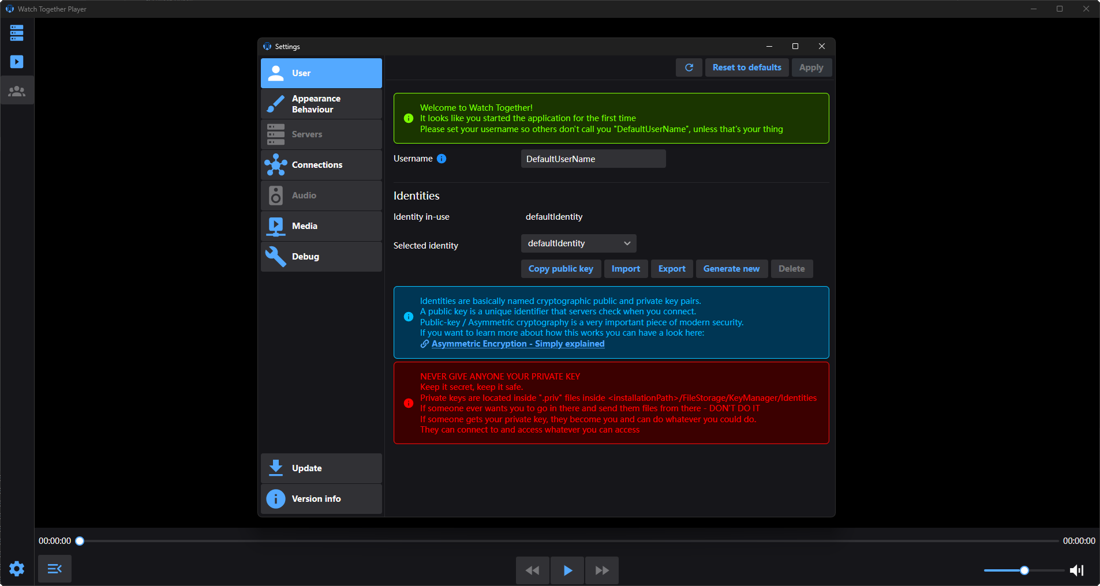Click the "defaultIdentity" in-use identity value
The height and width of the screenshot is (586, 1100).
tap(554, 217)
